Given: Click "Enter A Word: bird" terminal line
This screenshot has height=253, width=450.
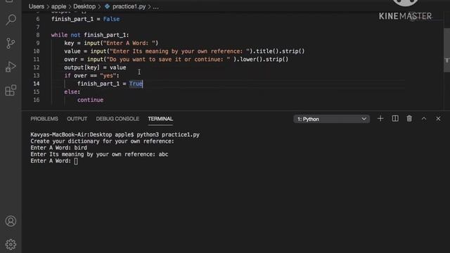Looking at the screenshot, I should [59, 148].
